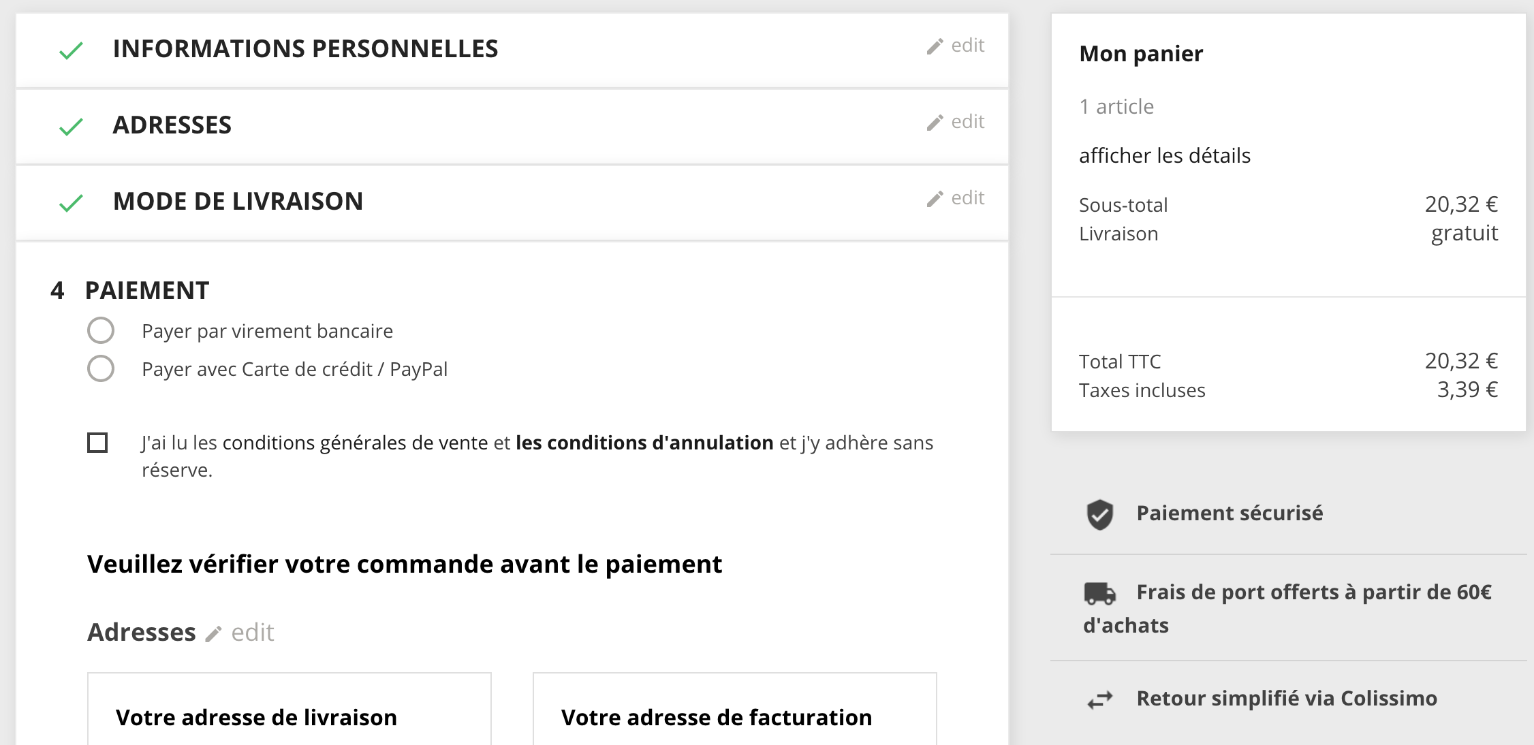Expand the Mode de Livraison step
Image resolution: width=1534 pixels, height=745 pixels.
[x=512, y=202]
